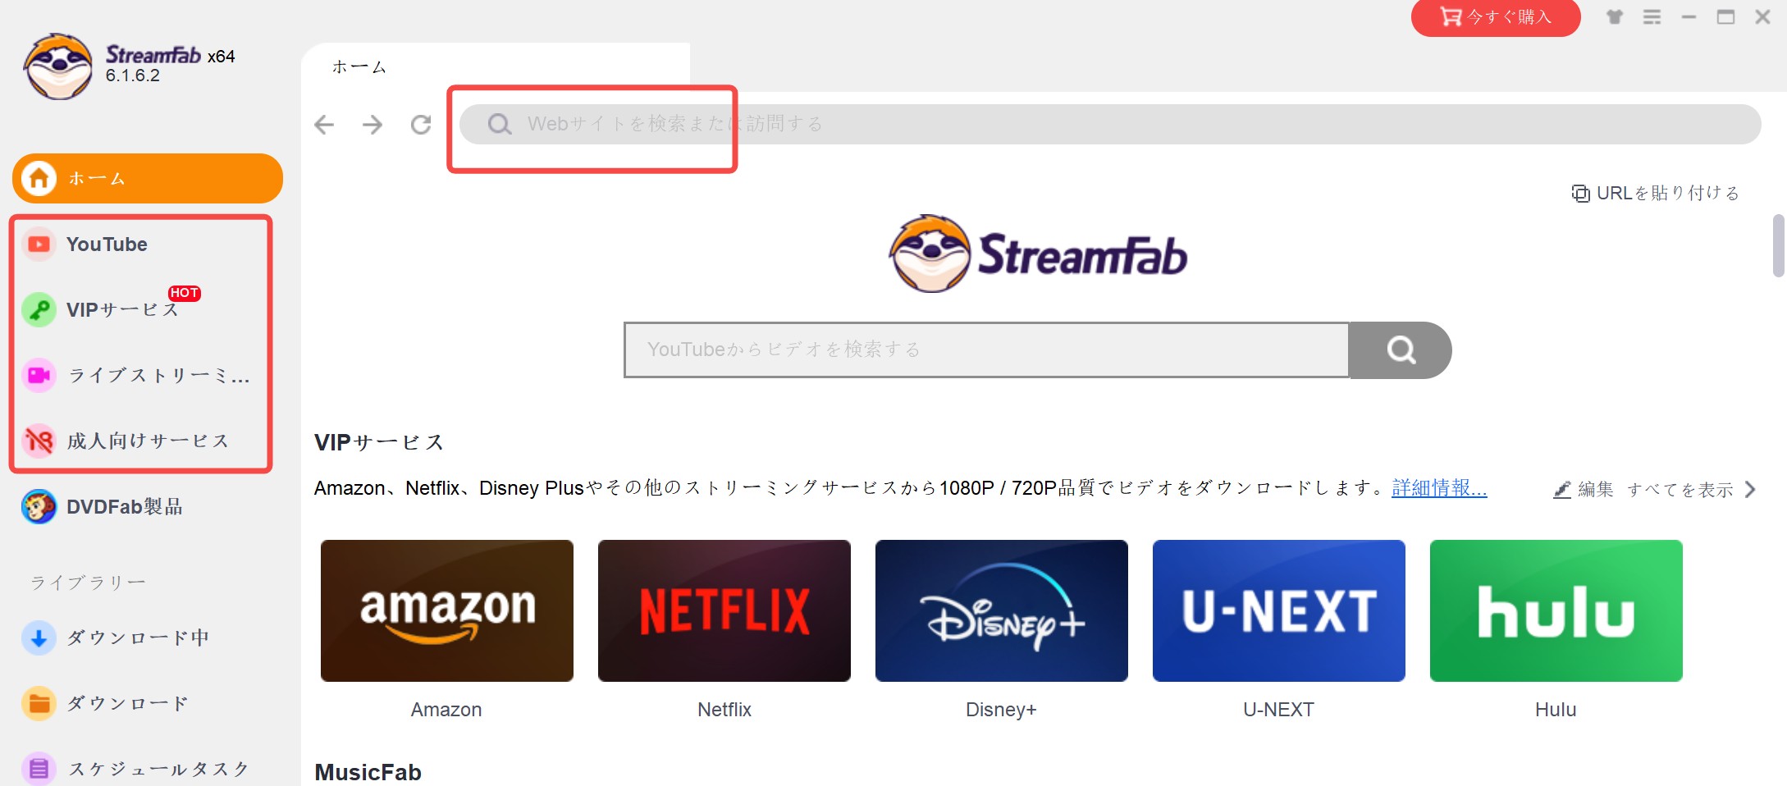Open the hamburger menu icon
1787x786 pixels.
(x=1652, y=16)
